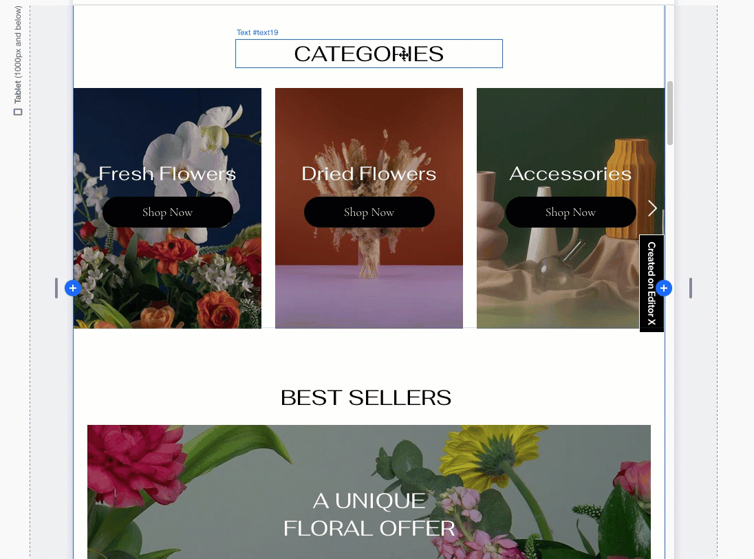Click the Created on Editor X badge
Viewport: 754px width, 559px height.
(x=651, y=283)
